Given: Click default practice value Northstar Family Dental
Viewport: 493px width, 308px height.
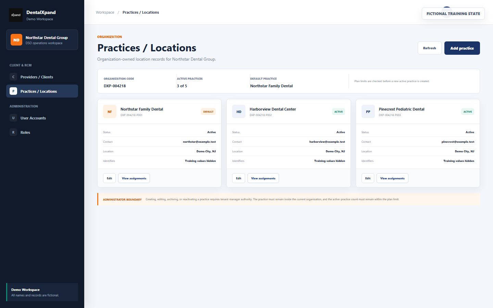Looking at the screenshot, I should (271, 86).
